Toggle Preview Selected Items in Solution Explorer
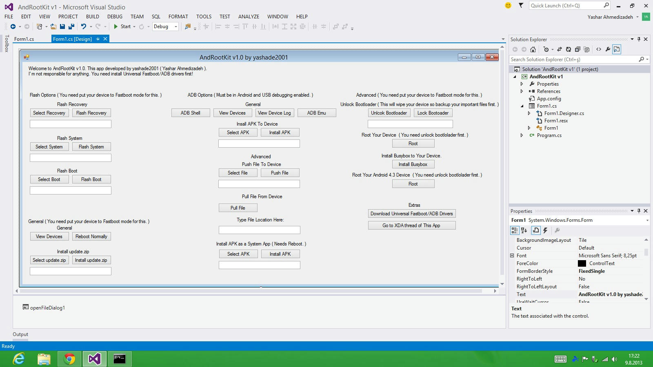Viewport: 653px width, 367px height. (617, 49)
